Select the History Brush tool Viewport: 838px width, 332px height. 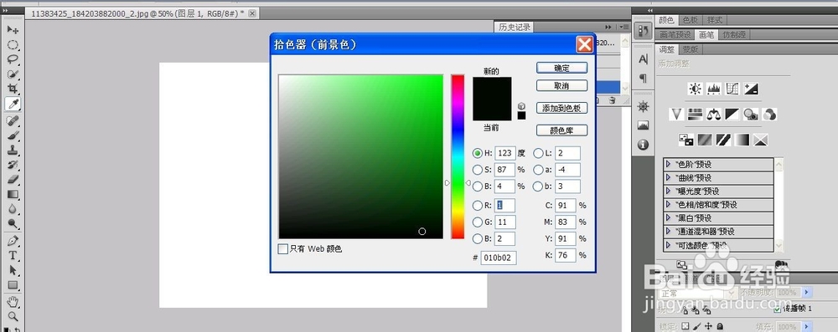(13, 165)
